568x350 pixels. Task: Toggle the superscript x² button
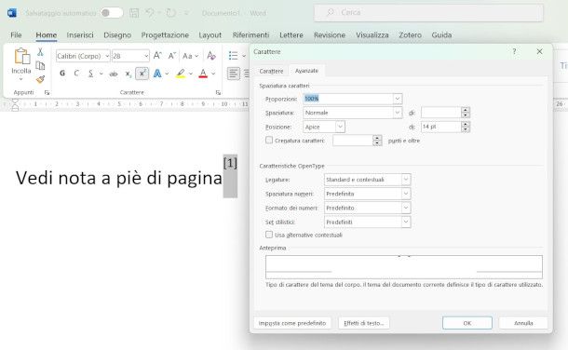coord(142,74)
